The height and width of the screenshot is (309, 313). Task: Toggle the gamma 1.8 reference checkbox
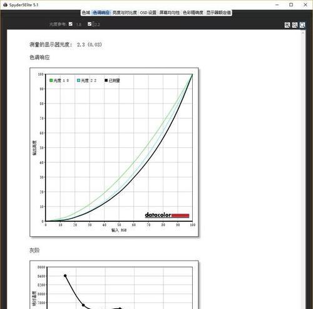pos(71,24)
